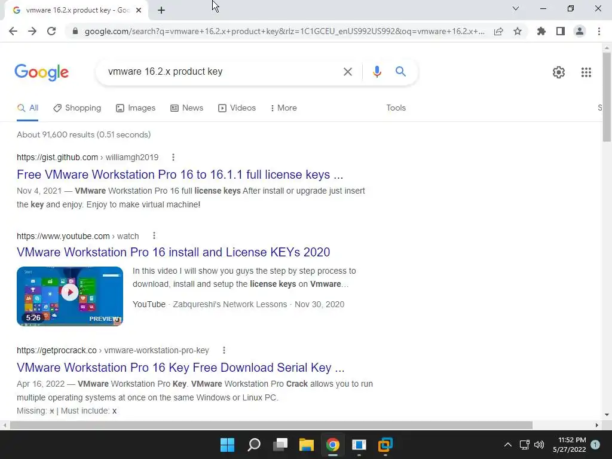Open Google search settings gear
This screenshot has width=612, height=459.
point(559,72)
